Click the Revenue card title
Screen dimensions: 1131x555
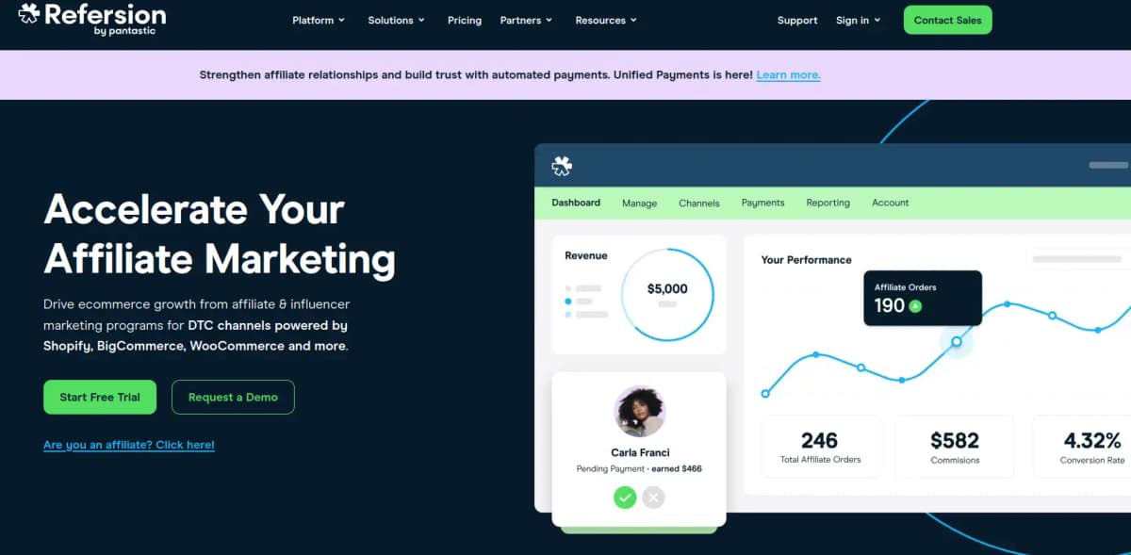(586, 255)
